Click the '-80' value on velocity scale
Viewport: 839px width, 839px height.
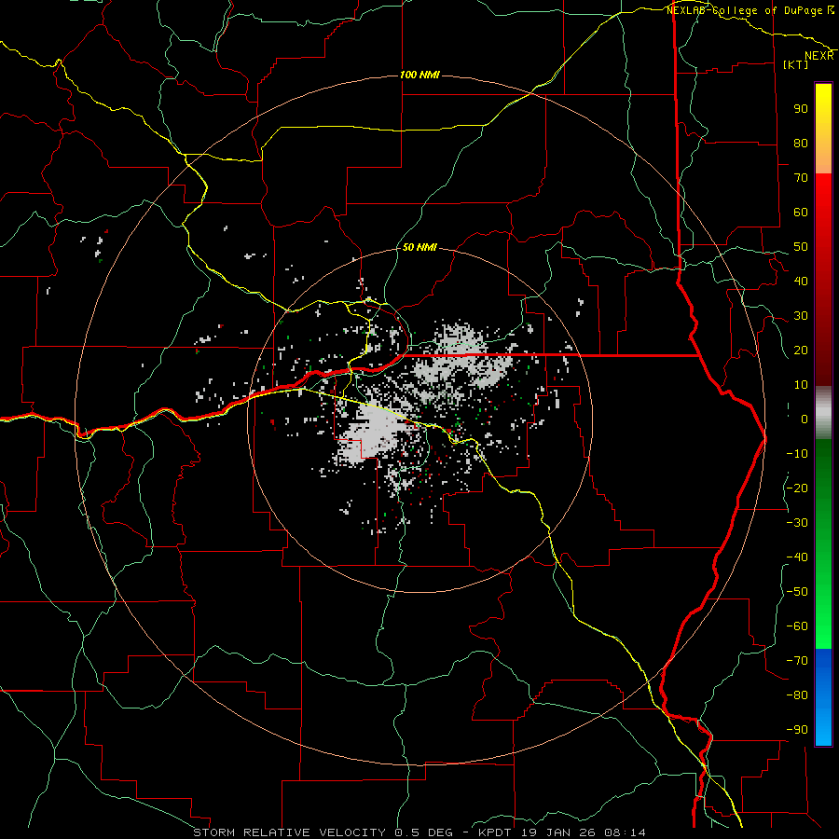click(x=797, y=695)
